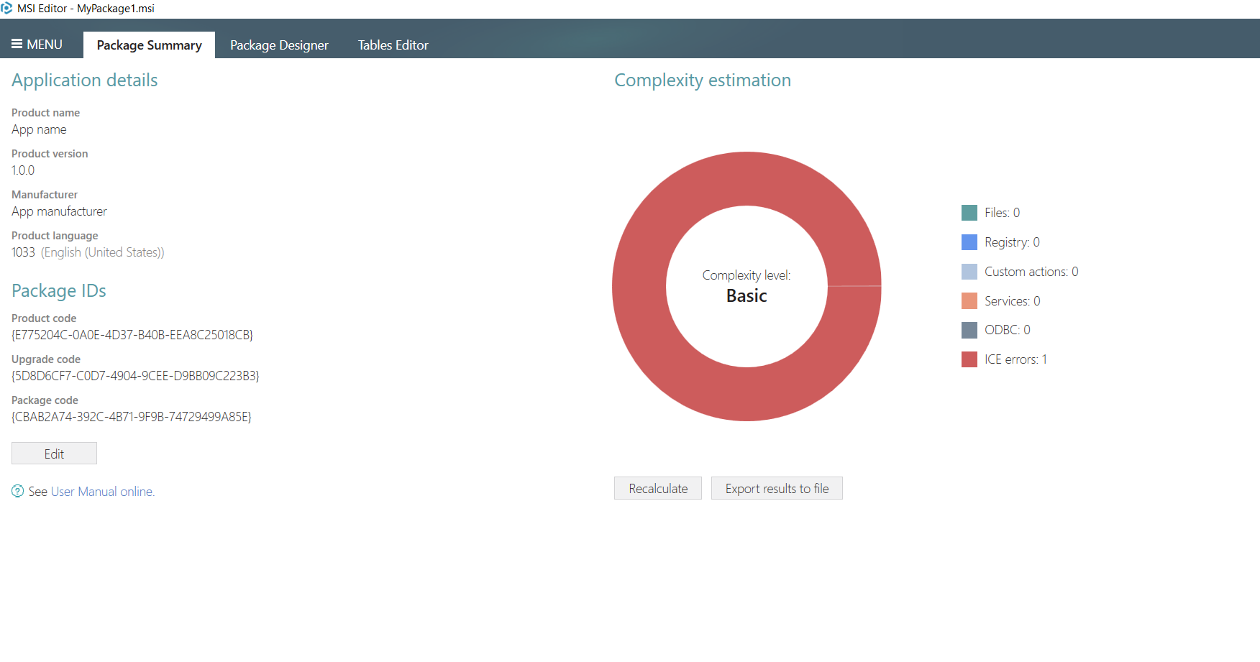
Task: Click the 'Registry: 0' legend label
Action: click(1012, 242)
